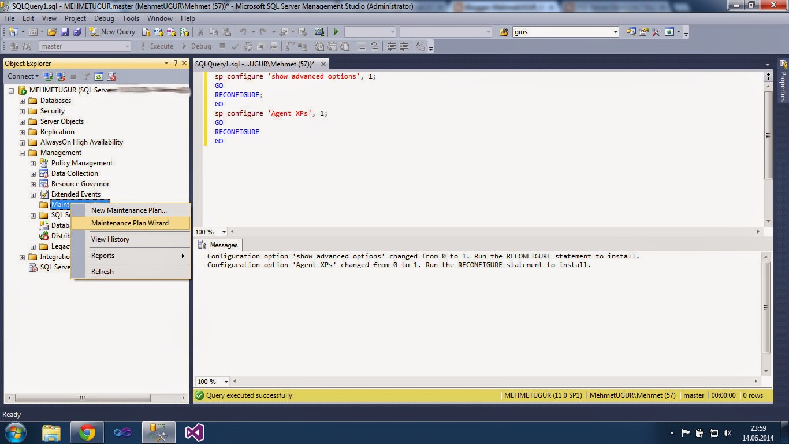This screenshot has width=789, height=444.
Task: Open the Connect dropdown in Object Explorer
Action: [x=23, y=76]
